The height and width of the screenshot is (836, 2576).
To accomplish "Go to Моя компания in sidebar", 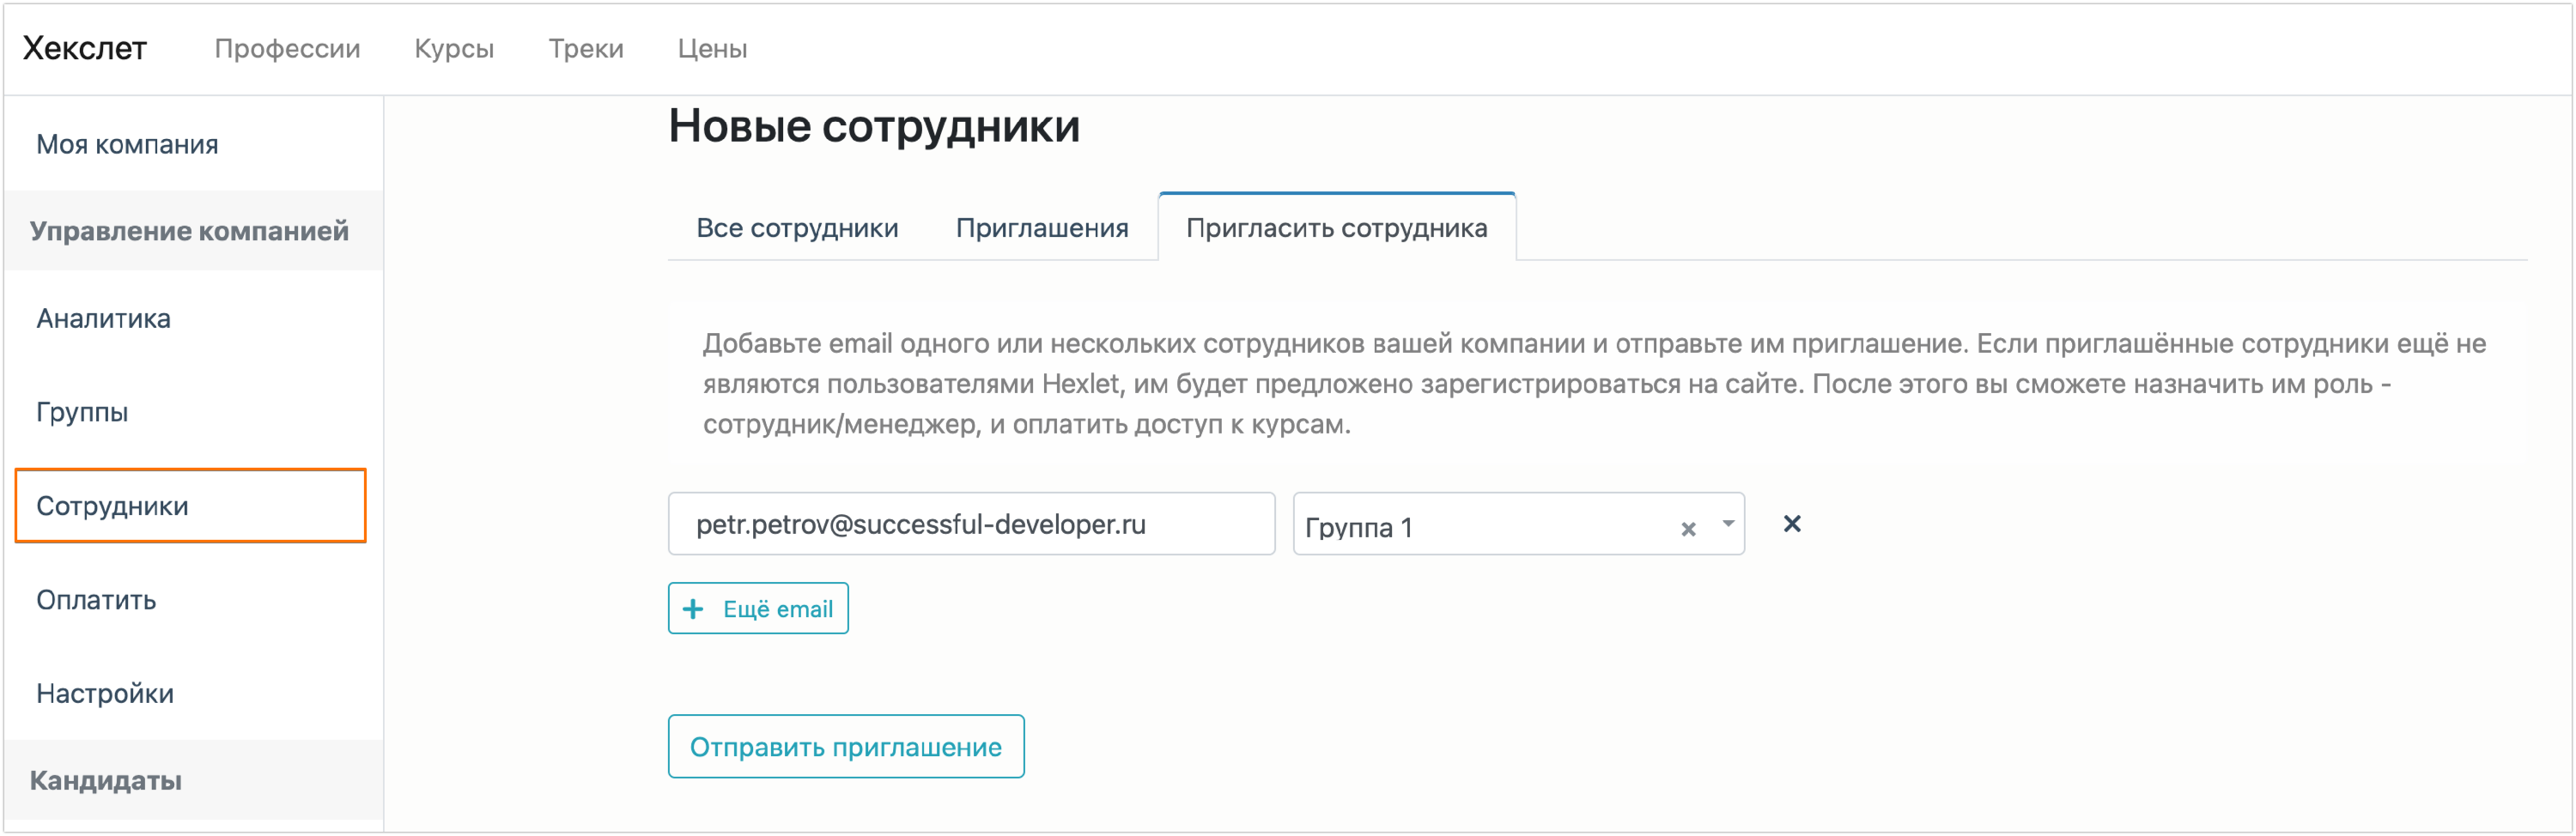I will point(127,144).
